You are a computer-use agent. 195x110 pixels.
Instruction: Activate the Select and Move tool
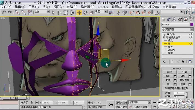79,13
